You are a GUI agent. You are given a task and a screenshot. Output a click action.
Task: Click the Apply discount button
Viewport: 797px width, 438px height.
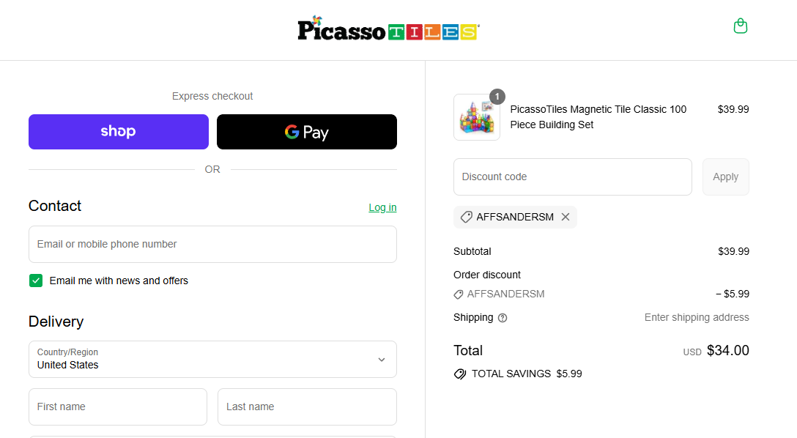click(x=725, y=177)
